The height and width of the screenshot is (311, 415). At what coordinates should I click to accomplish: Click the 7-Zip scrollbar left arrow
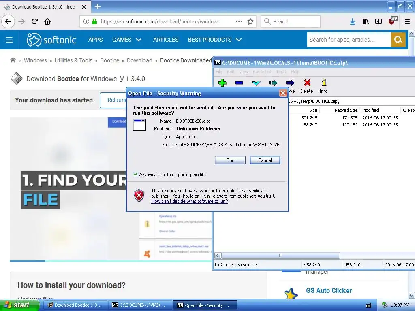218,256
